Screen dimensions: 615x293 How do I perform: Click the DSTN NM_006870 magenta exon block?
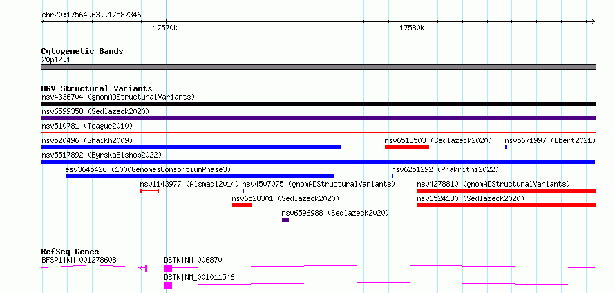(168, 268)
